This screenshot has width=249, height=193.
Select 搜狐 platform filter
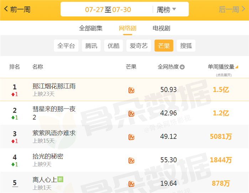(186, 46)
